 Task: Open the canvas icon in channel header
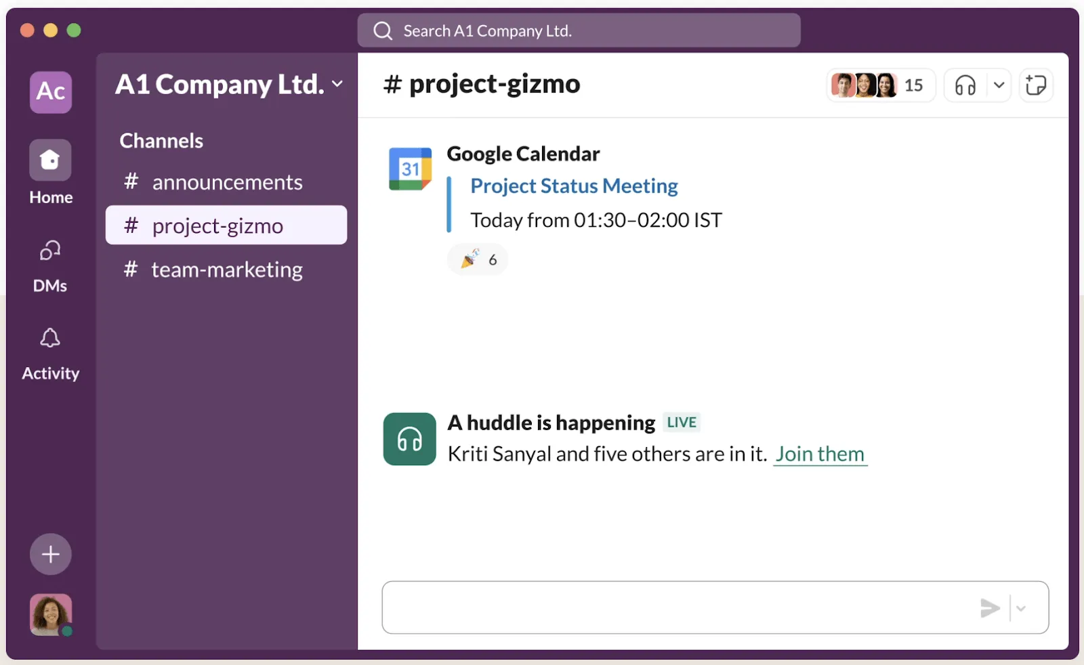pos(1036,85)
